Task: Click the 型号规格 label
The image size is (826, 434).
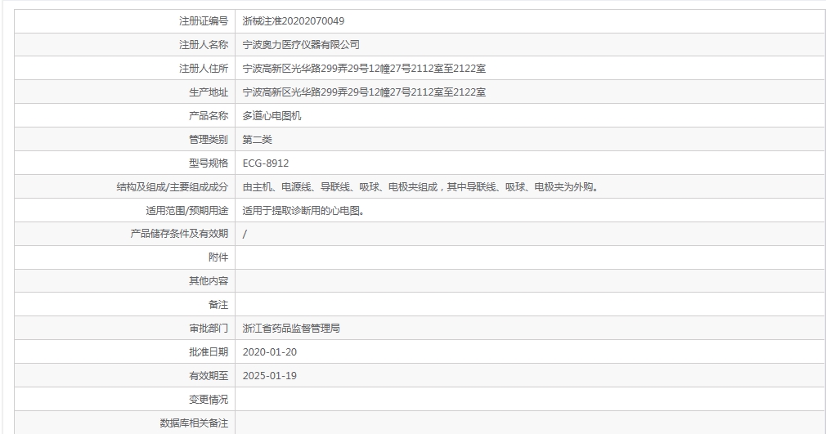Action: (x=209, y=163)
